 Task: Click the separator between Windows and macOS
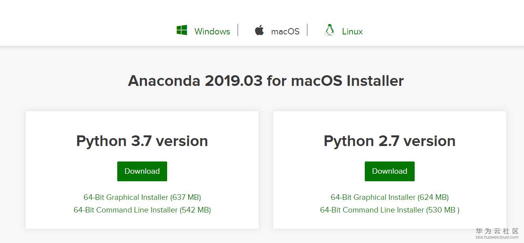[x=238, y=30]
